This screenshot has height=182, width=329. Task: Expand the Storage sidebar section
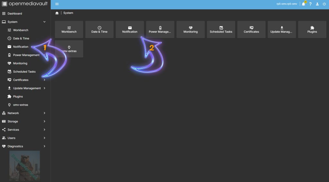44,122
